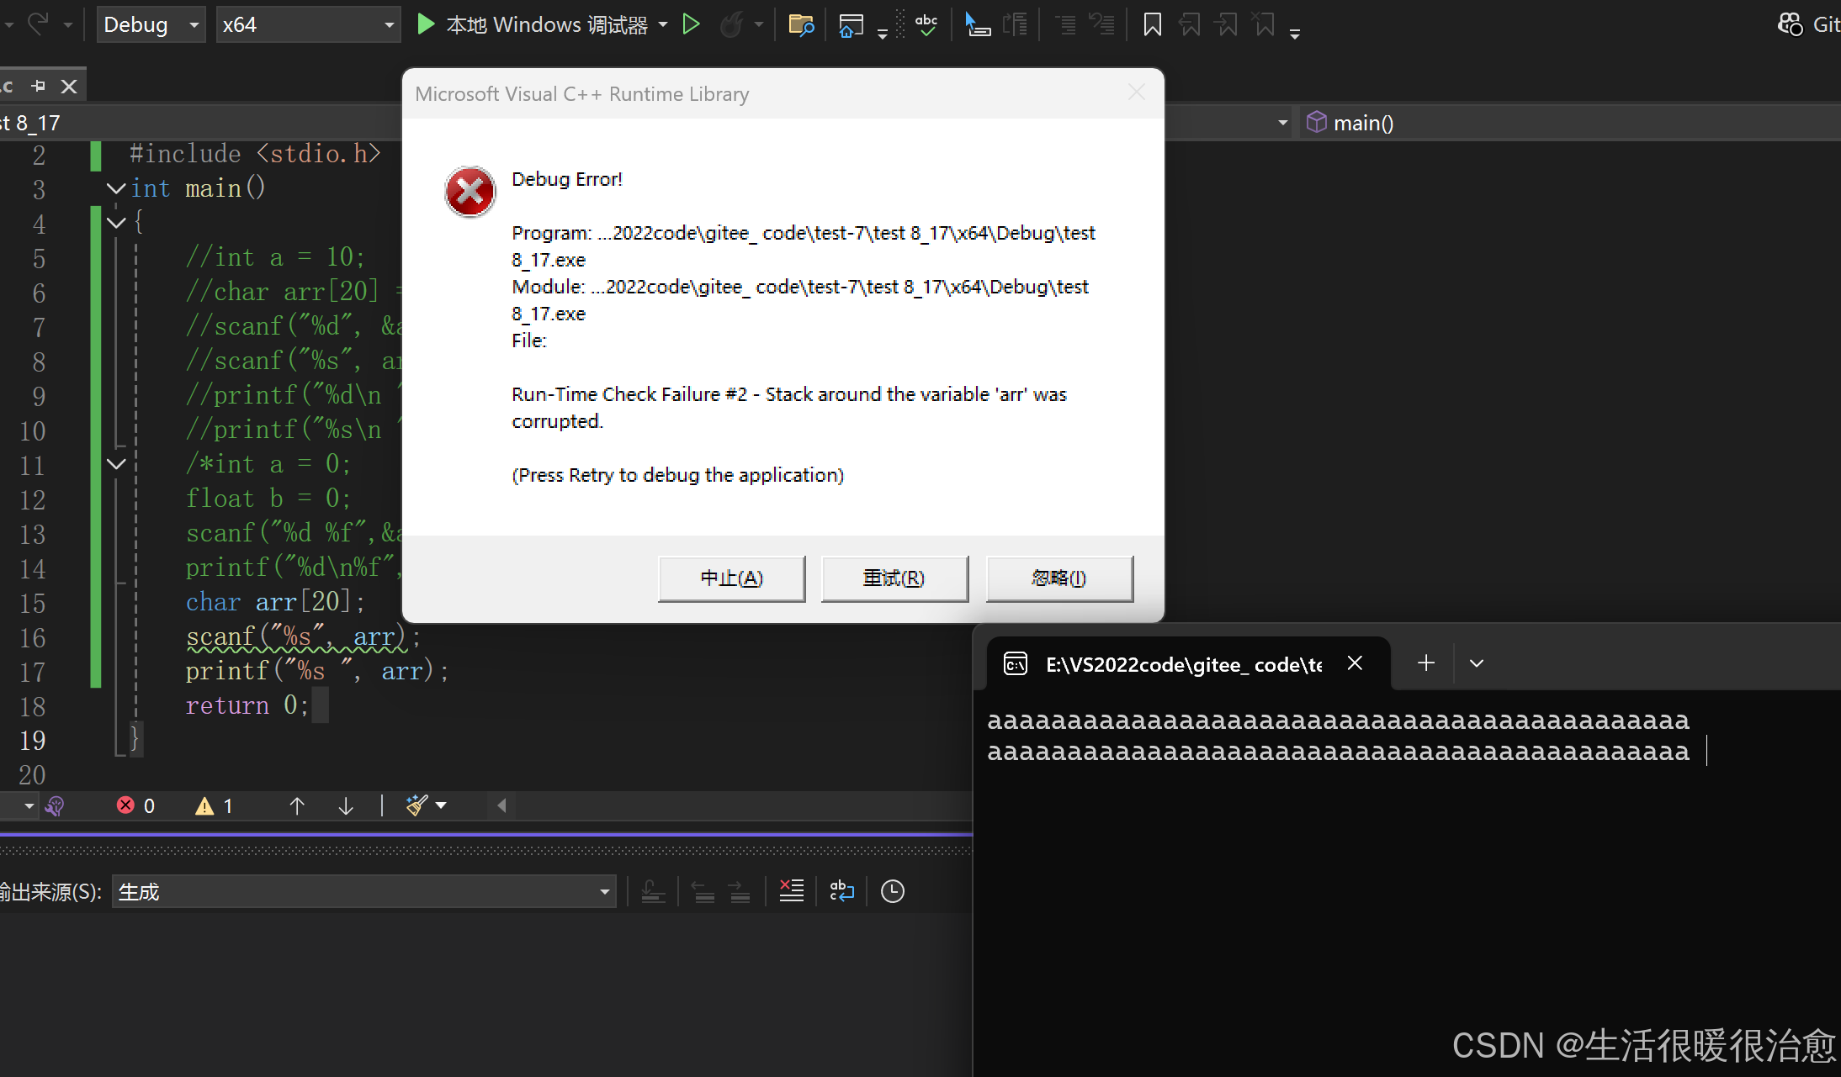Collapse the int main() code region
Viewport: 1841px width, 1077px height.
tap(116, 188)
